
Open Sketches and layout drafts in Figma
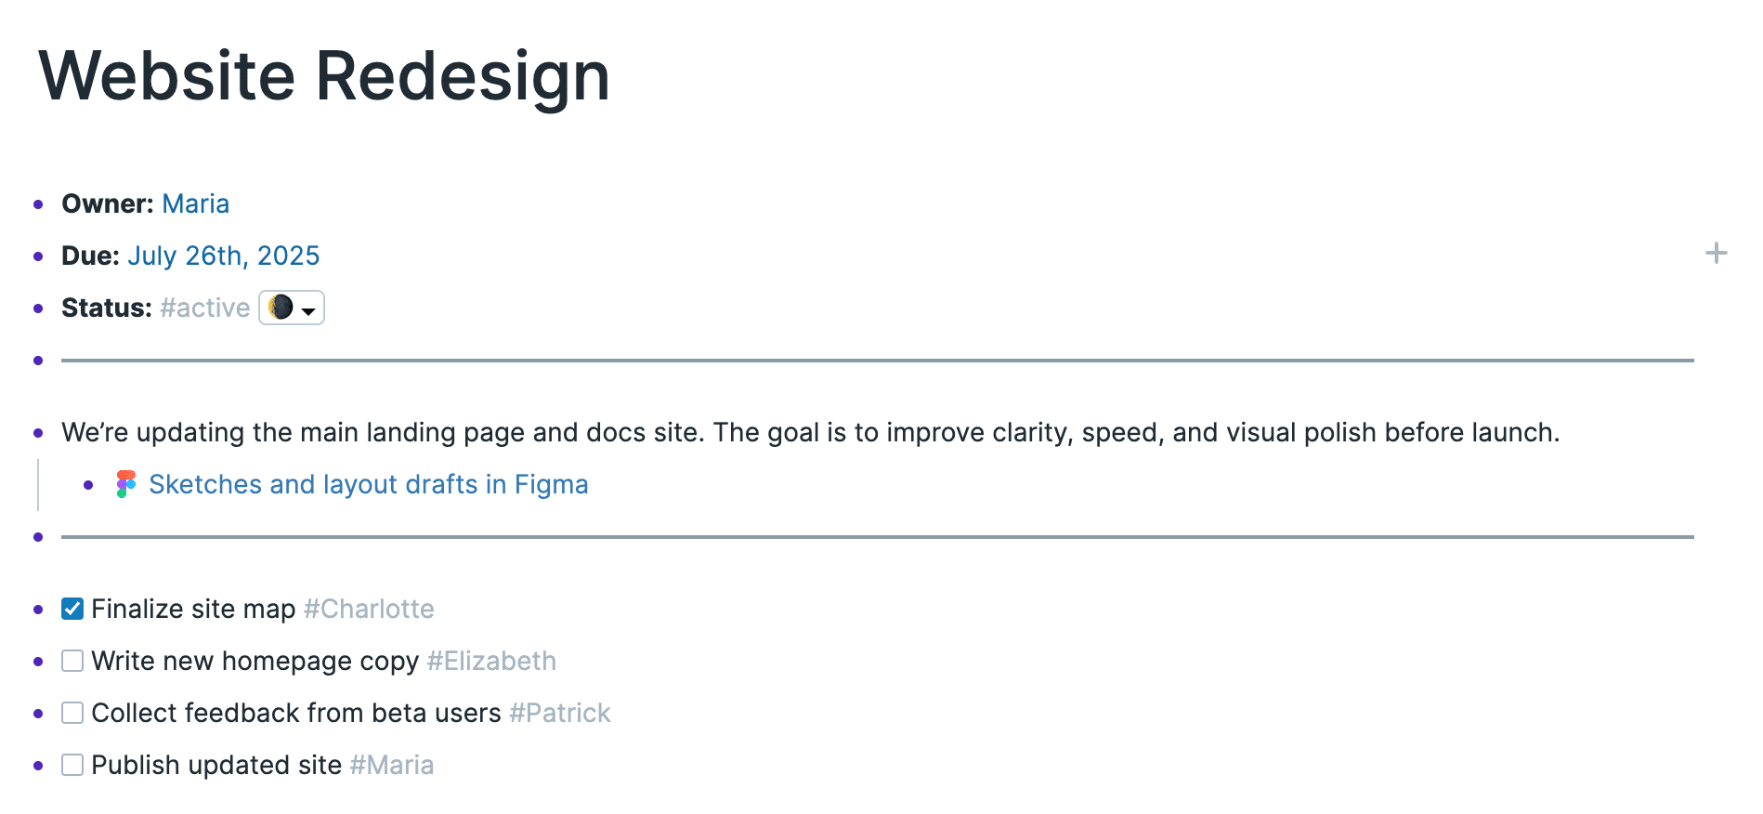pyautogui.click(x=369, y=484)
